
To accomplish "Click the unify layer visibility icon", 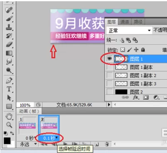I will pos(128,40).
